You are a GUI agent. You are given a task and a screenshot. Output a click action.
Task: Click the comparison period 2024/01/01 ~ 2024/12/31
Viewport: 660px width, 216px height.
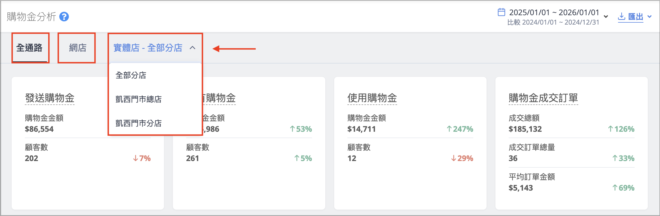(553, 22)
